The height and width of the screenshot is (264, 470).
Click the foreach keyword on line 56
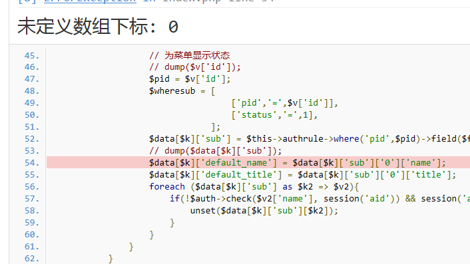[167, 187]
